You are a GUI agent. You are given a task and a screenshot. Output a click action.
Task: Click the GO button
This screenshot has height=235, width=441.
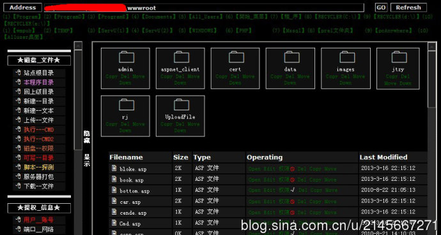point(381,8)
